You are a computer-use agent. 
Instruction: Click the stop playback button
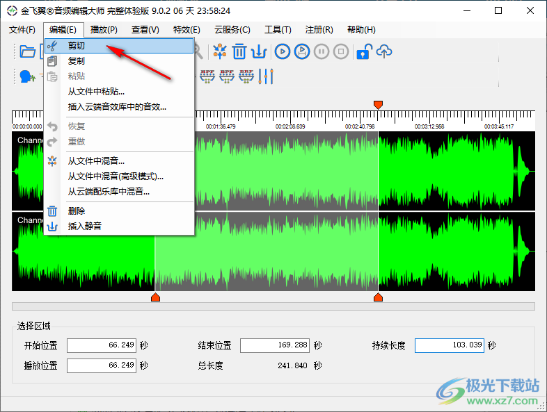tap(341, 51)
